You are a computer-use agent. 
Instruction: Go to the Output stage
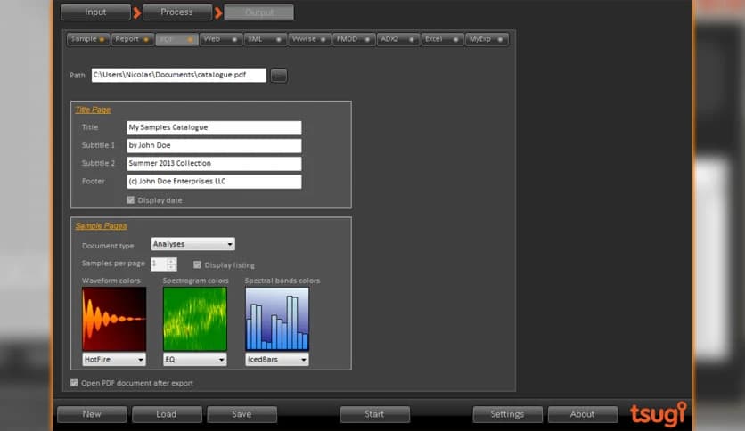tap(259, 12)
